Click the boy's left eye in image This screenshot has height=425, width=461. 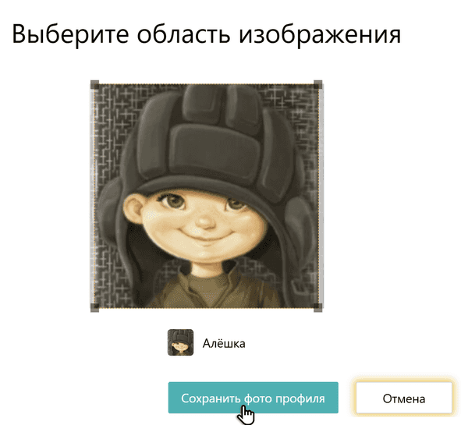coord(175,202)
